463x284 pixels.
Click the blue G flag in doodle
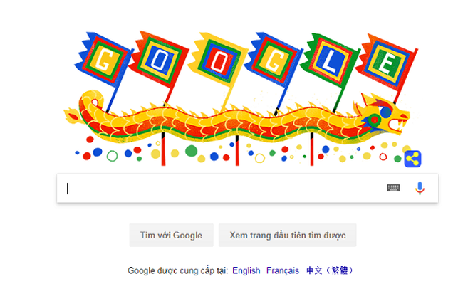[103, 60]
